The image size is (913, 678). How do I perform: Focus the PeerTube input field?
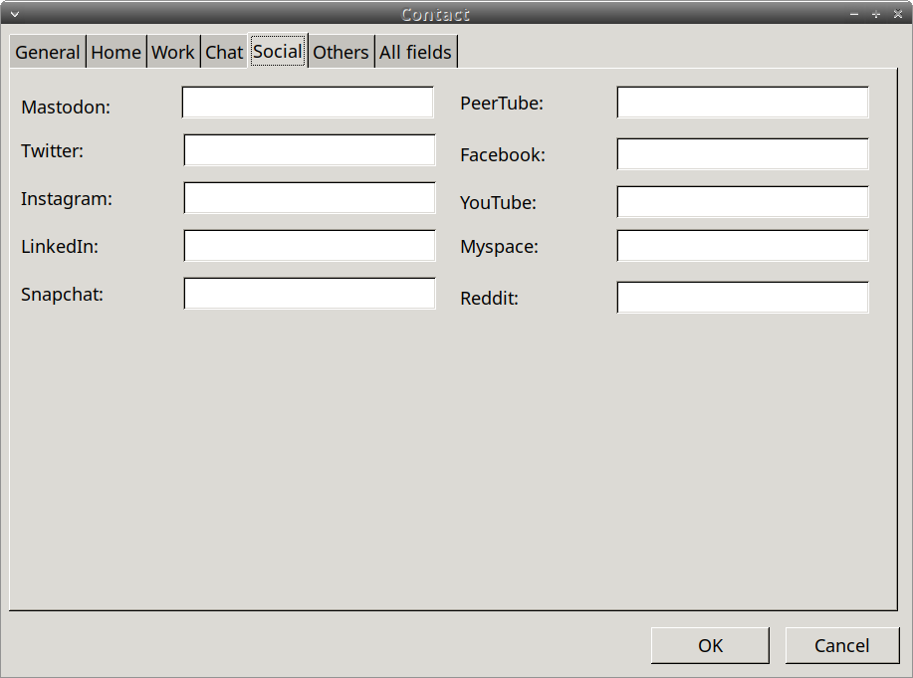[743, 103]
